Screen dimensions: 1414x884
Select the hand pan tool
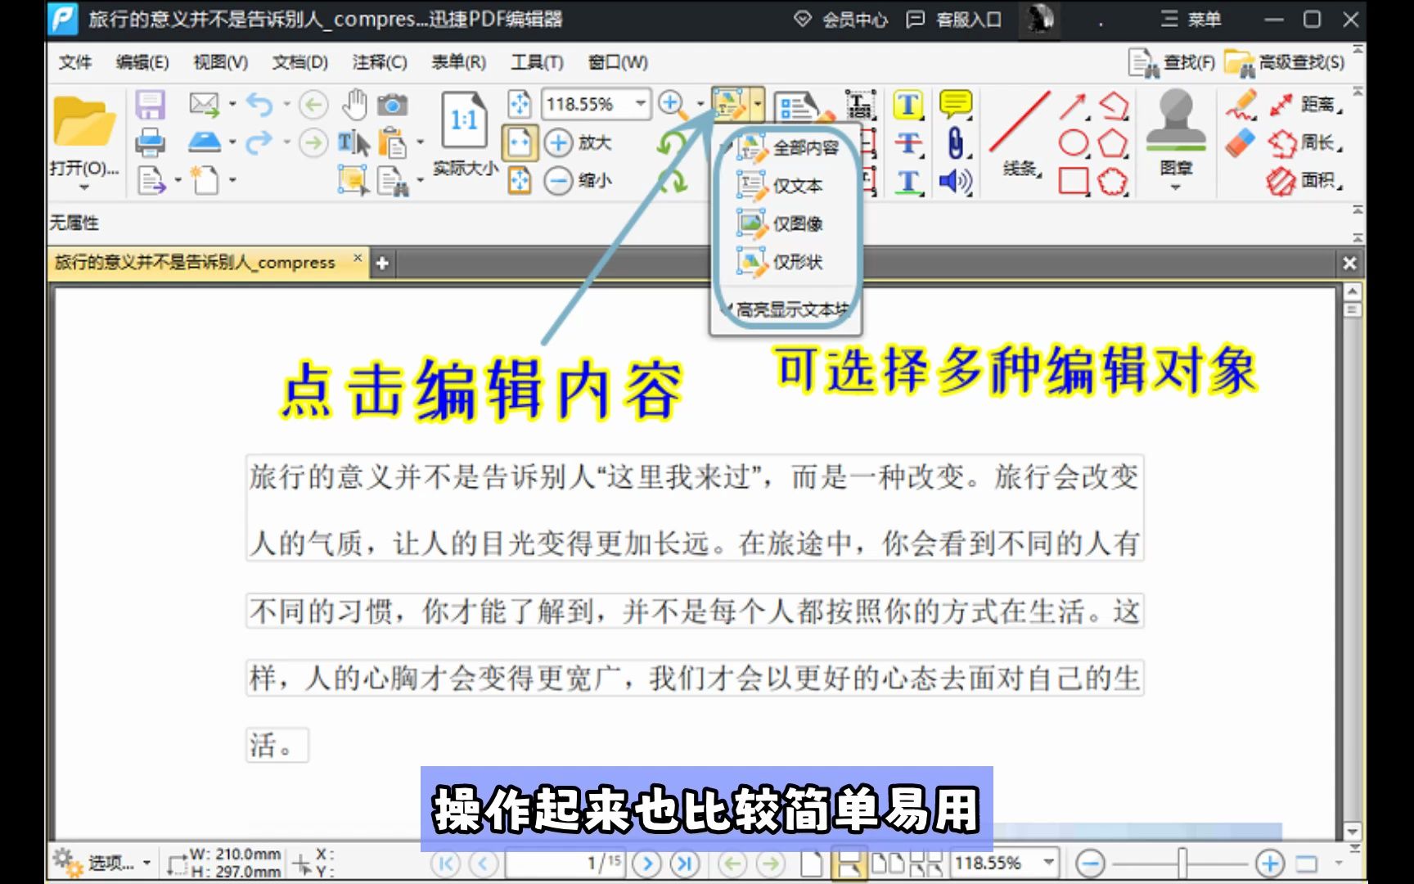pos(354,104)
